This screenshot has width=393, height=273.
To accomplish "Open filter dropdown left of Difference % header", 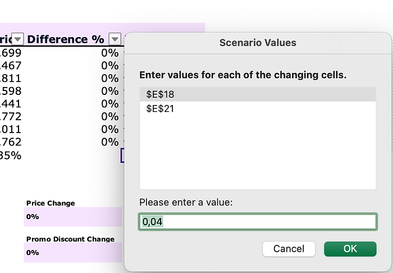I will (17, 39).
